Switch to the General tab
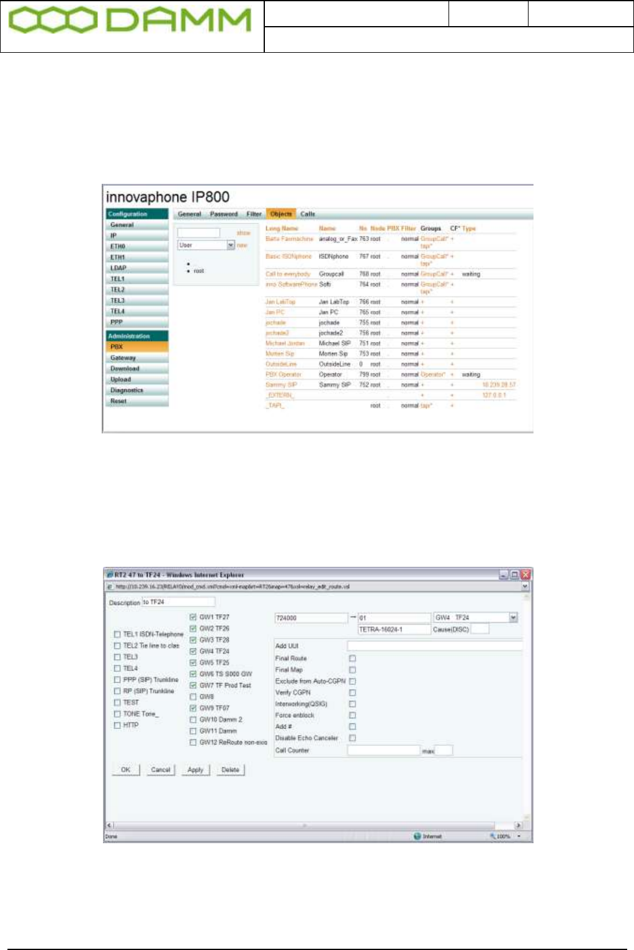This screenshot has width=634, height=950. click(189, 214)
